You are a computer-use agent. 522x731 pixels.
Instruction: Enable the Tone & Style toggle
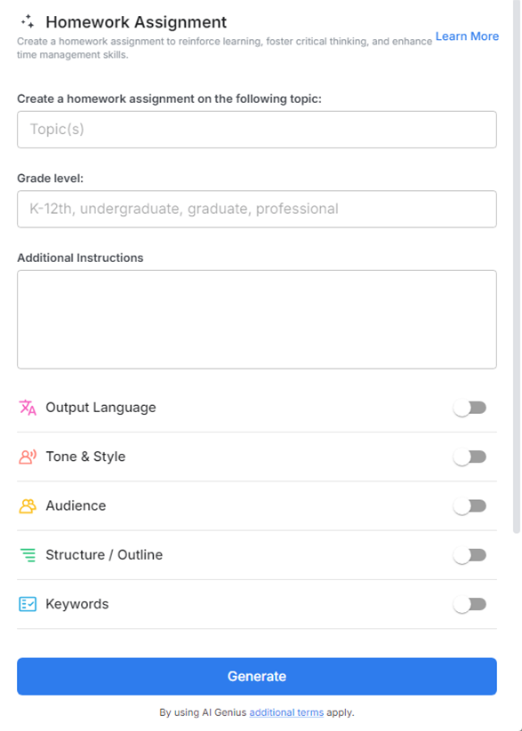470,456
